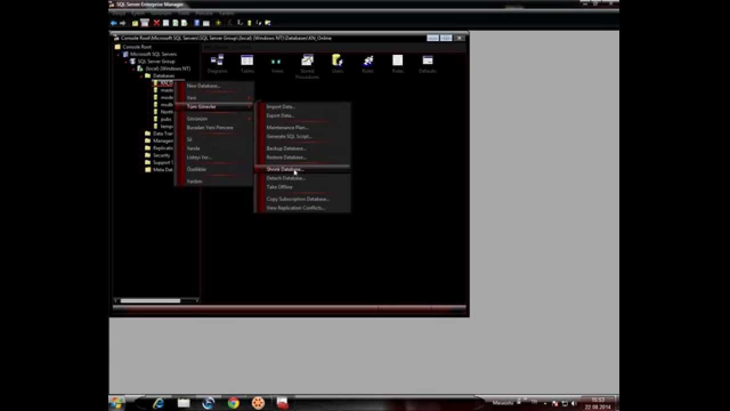Choose New Database... from the context menu

point(214,86)
